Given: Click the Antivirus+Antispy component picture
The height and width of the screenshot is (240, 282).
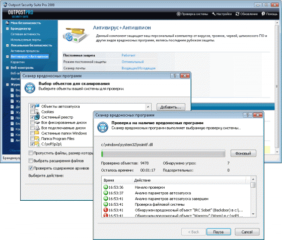Looking at the screenshot, I should [76, 35].
